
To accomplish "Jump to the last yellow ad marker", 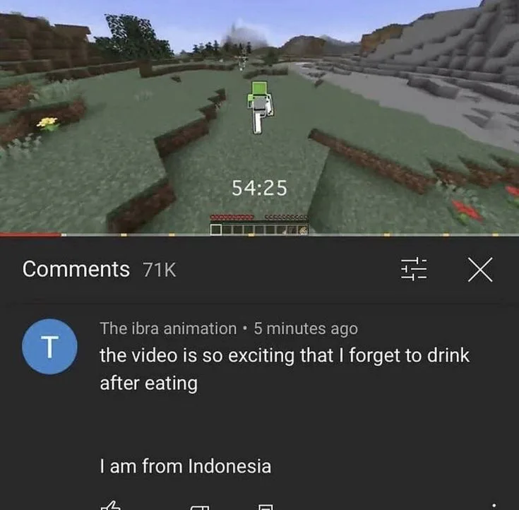I will (495, 235).
